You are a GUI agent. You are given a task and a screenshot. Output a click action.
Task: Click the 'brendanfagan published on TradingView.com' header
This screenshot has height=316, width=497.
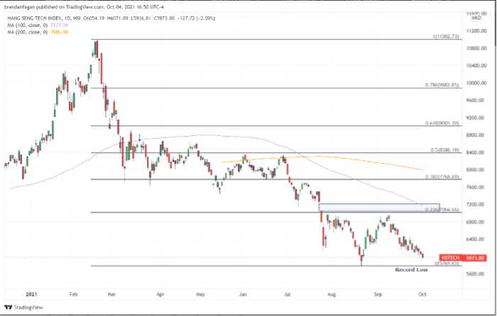tap(53, 6)
